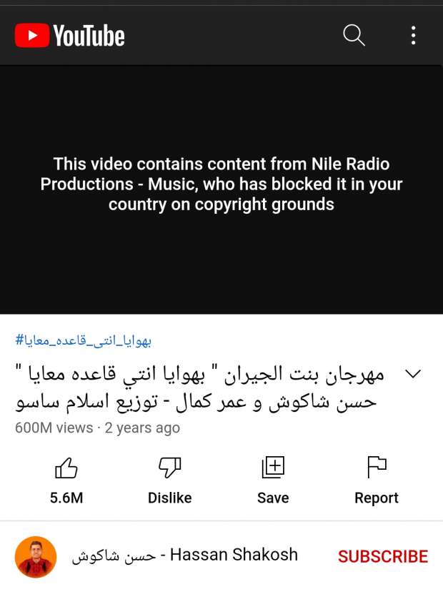Open the Arabic hashtag link above title
Viewport: 443px width, 592px height.
(84, 340)
